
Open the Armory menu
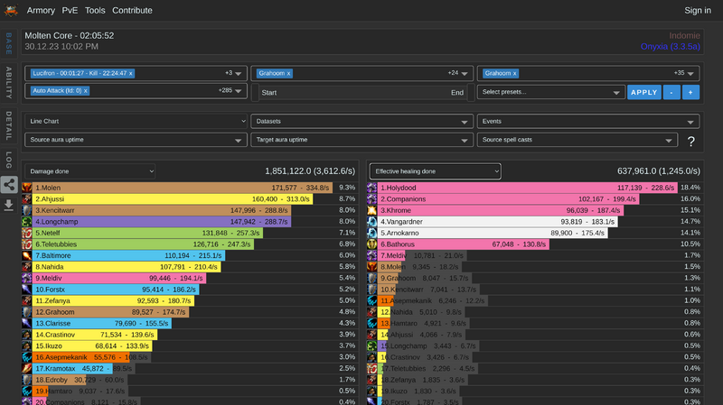pyautogui.click(x=41, y=11)
